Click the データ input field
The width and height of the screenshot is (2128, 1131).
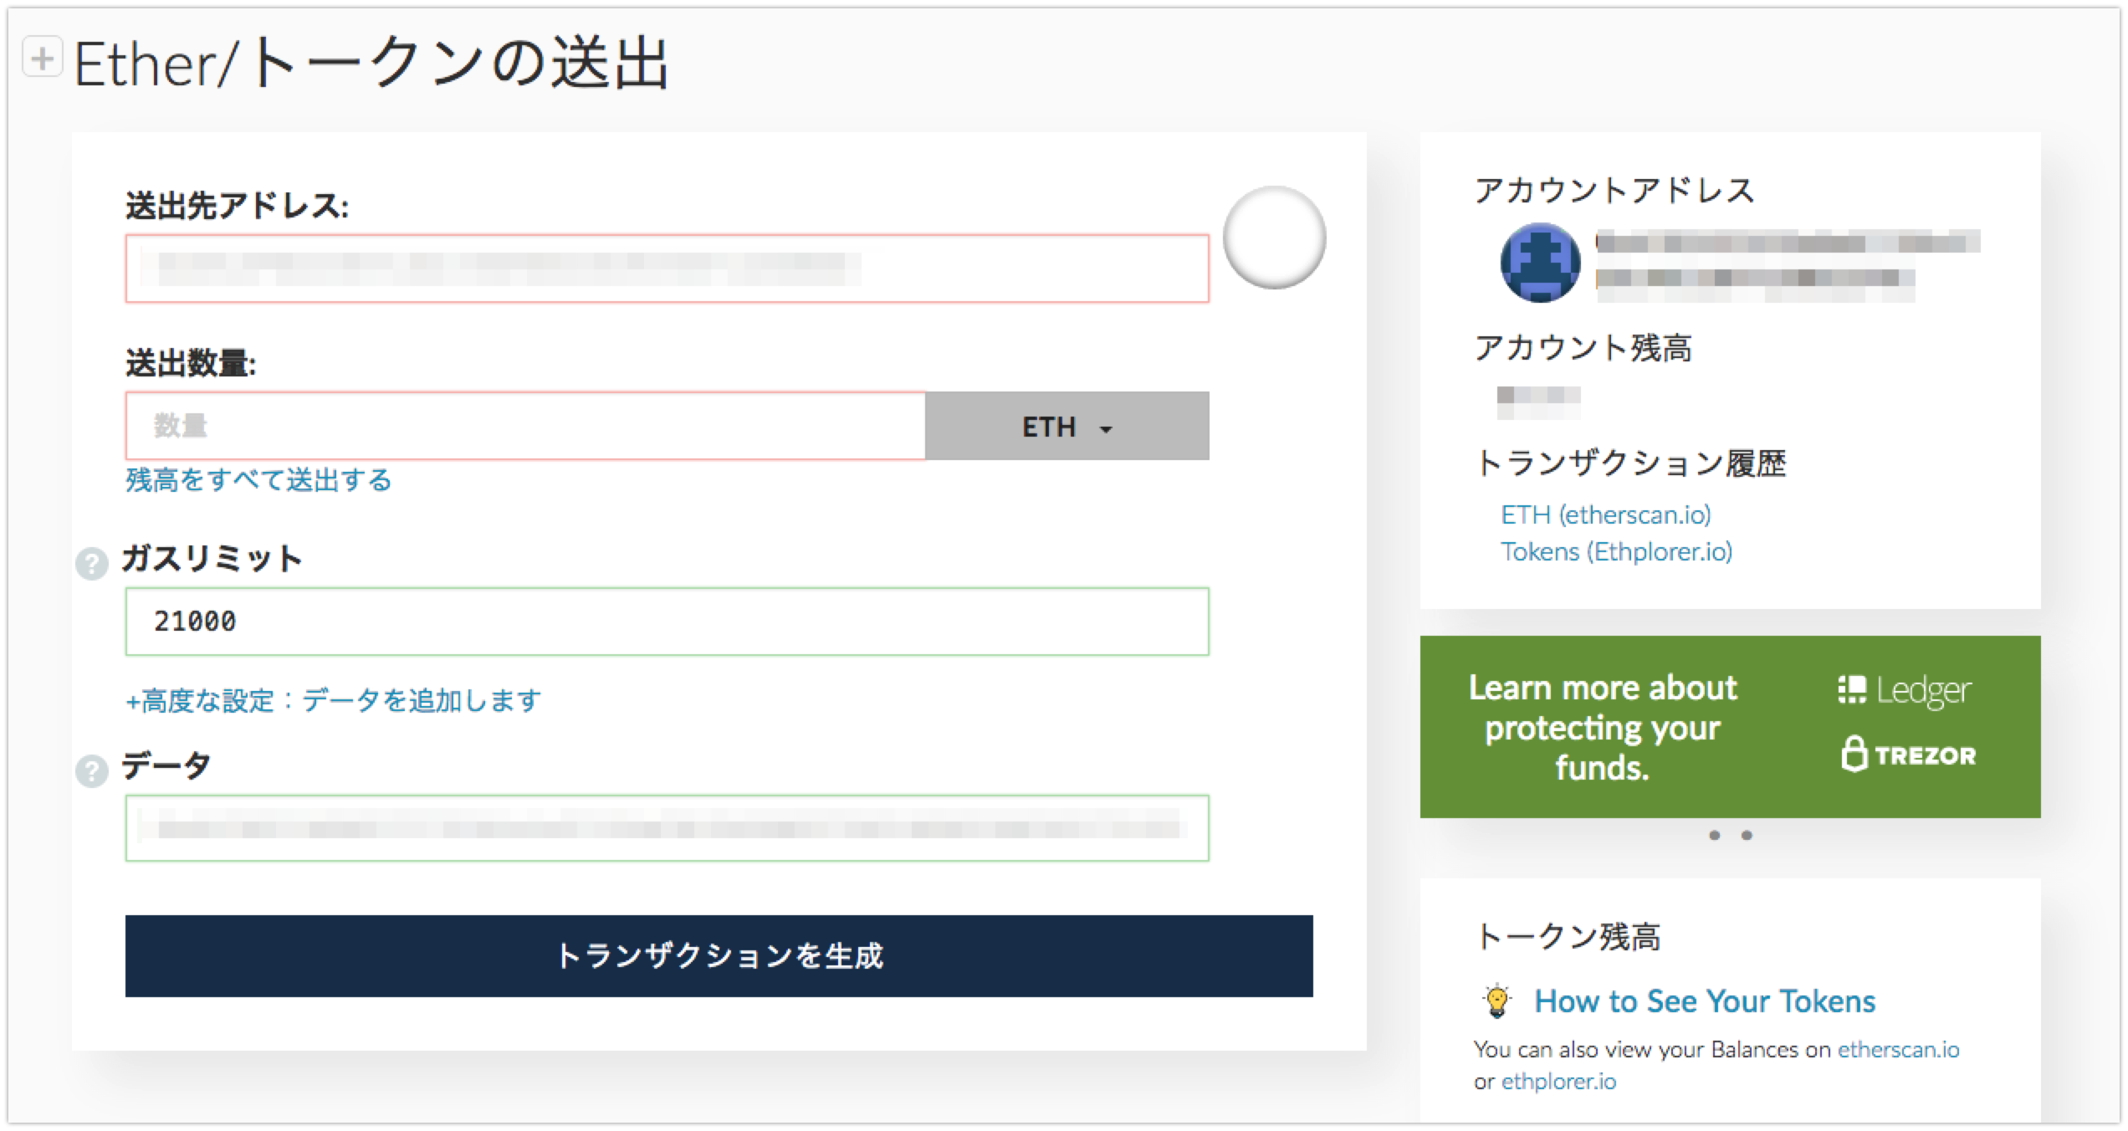coord(667,828)
